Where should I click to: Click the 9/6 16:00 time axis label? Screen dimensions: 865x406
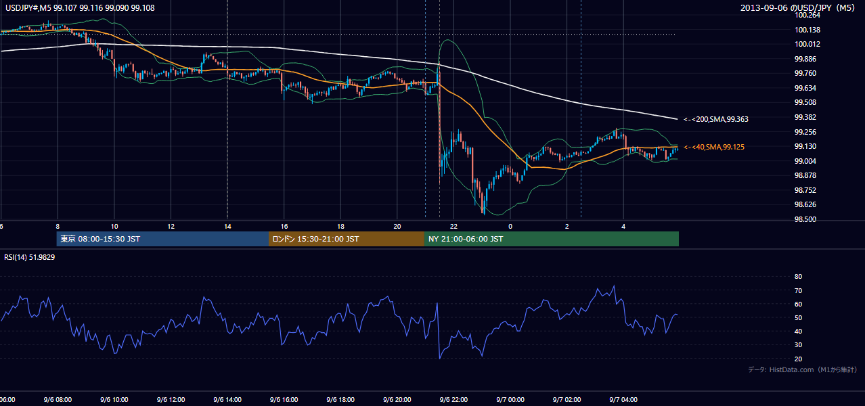click(x=284, y=400)
